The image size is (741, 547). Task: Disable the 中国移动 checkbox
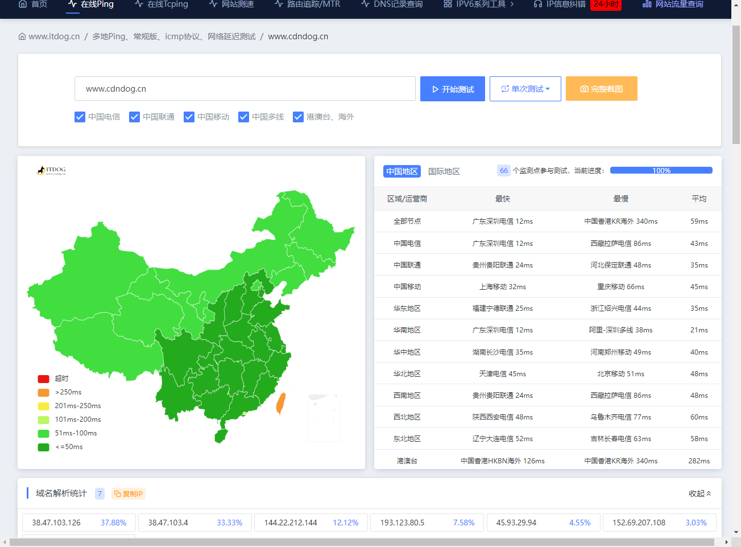(189, 117)
